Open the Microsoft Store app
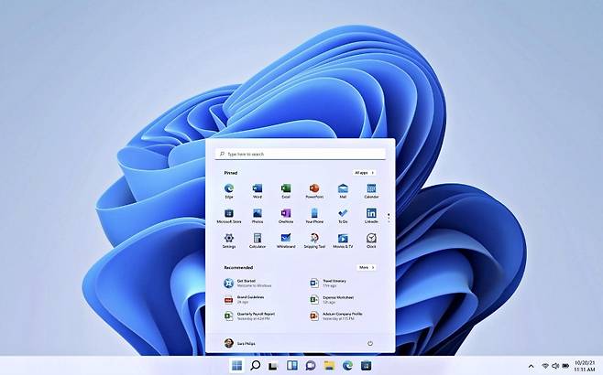 [x=229, y=214]
